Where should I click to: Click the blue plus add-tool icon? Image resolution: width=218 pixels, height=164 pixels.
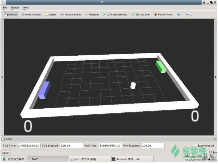click(x=178, y=14)
